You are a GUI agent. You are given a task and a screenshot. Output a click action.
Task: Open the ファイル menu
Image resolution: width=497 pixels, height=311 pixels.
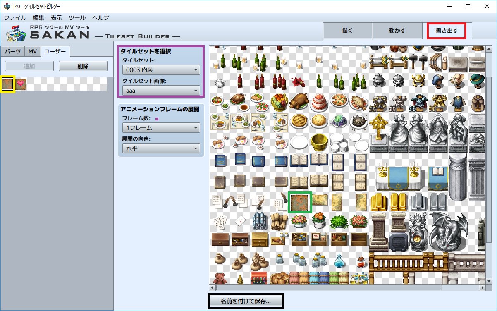point(15,18)
